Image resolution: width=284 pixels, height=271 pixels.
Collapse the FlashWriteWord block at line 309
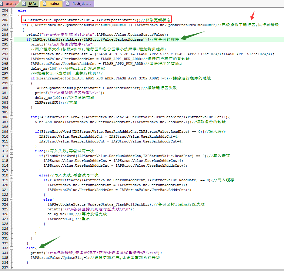12,132
